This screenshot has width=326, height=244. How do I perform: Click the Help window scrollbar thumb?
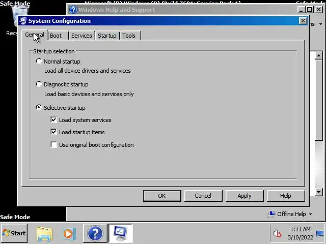point(319,100)
